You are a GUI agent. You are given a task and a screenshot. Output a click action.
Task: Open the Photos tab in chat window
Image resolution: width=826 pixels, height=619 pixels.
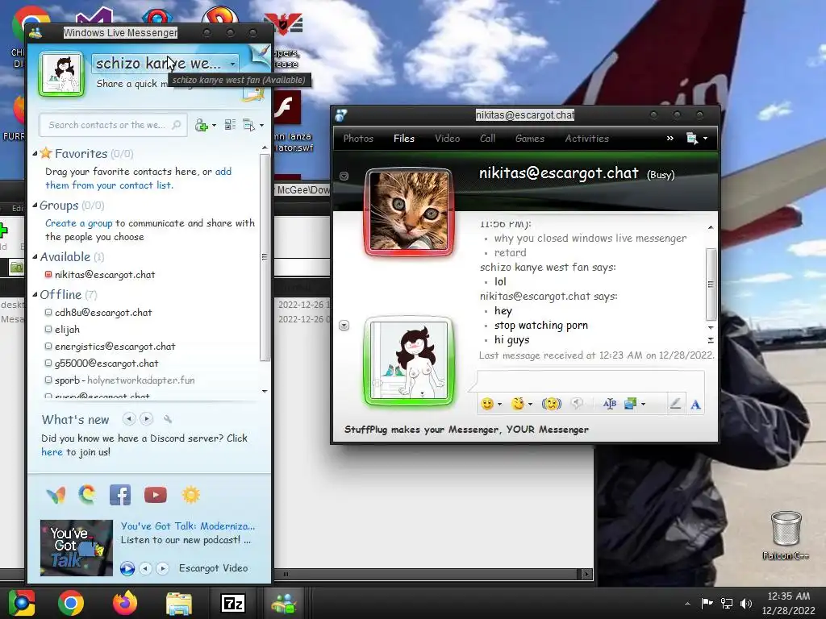click(x=358, y=139)
